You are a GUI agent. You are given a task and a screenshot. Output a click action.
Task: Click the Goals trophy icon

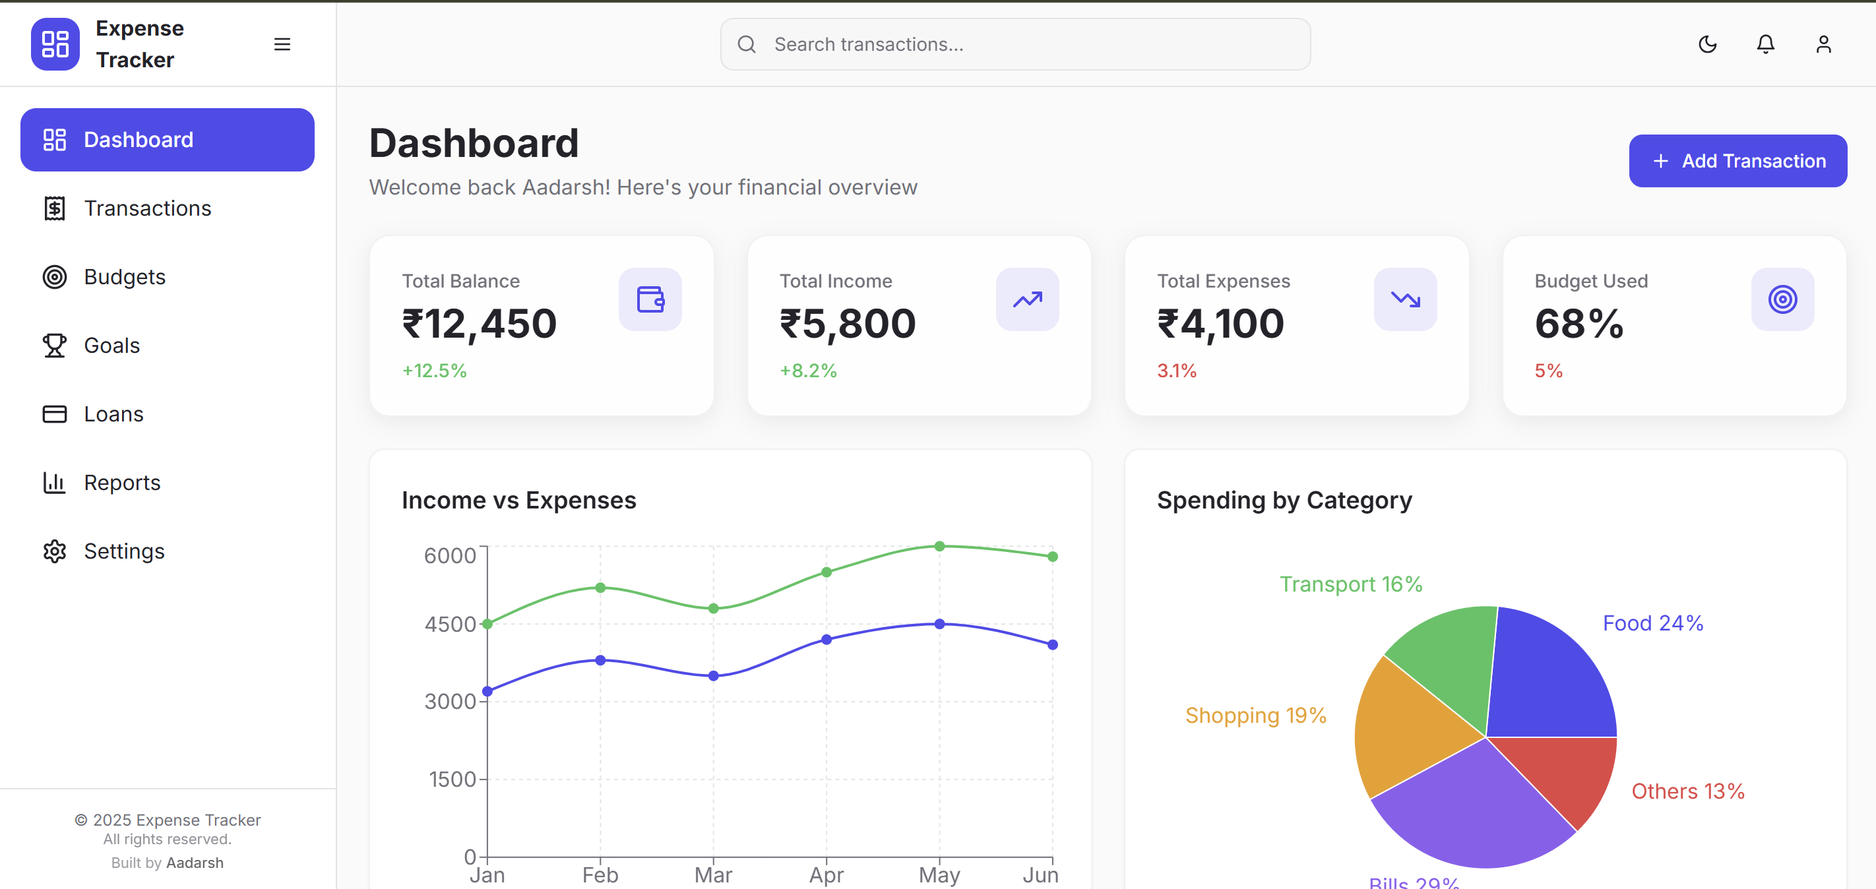pyautogui.click(x=55, y=345)
